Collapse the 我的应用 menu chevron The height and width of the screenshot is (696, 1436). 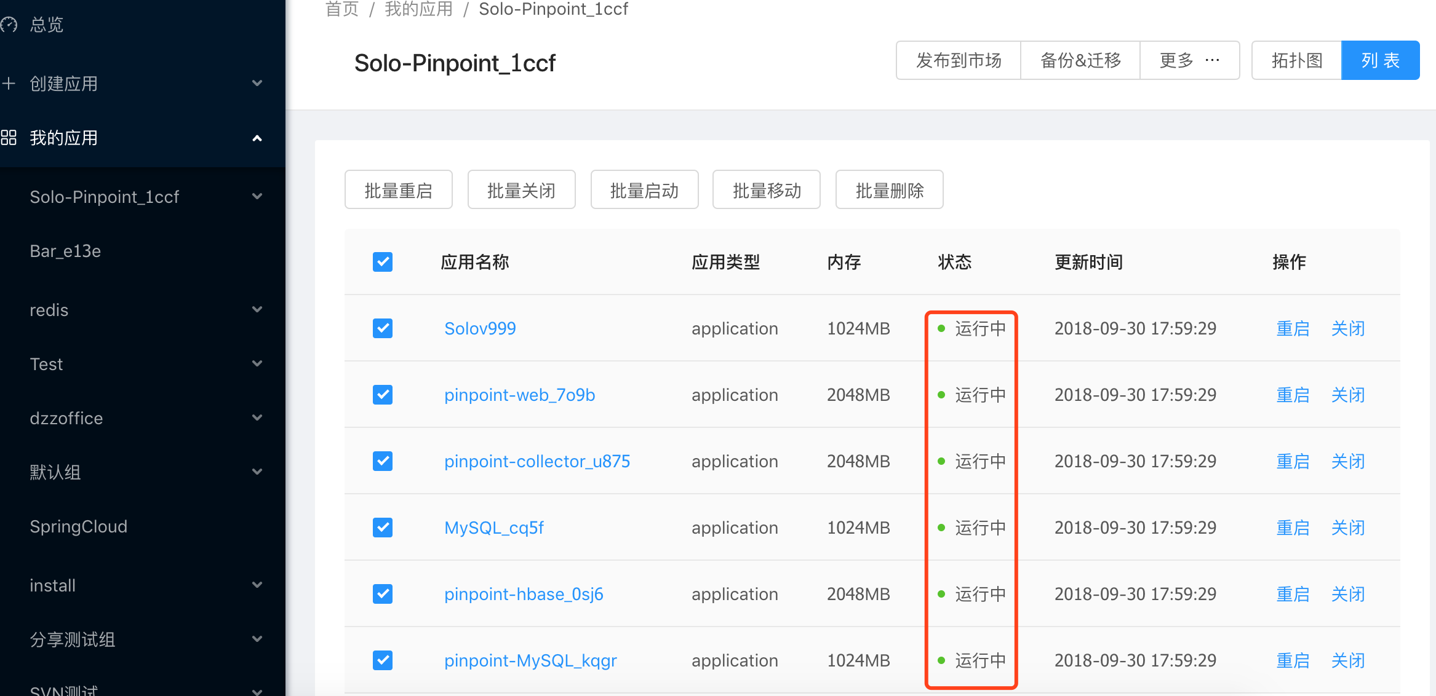(x=257, y=138)
